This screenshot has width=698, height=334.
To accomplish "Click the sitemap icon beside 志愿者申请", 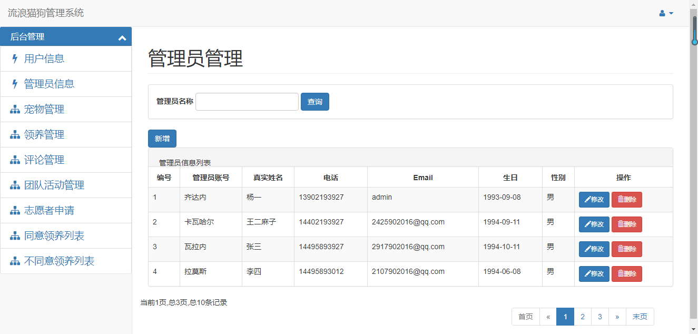I will (15, 211).
